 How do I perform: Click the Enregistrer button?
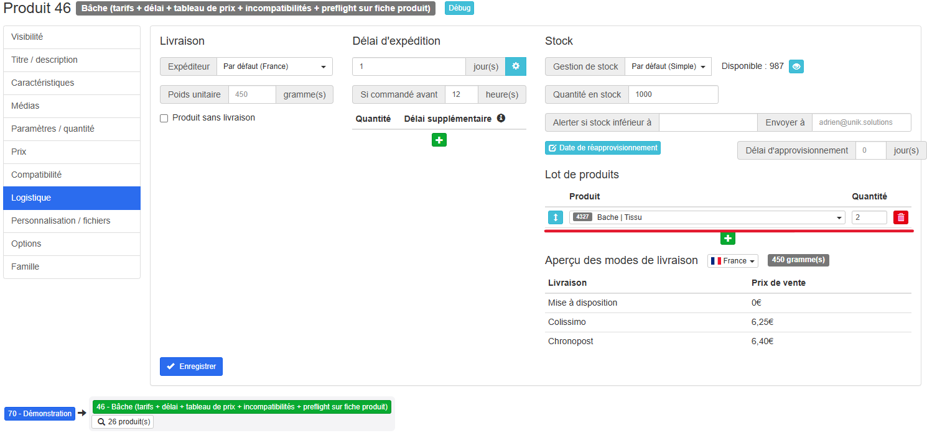tap(191, 367)
